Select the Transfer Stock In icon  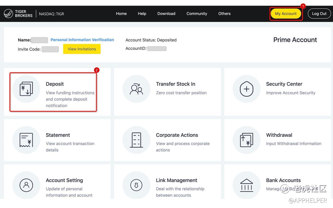coord(136,89)
